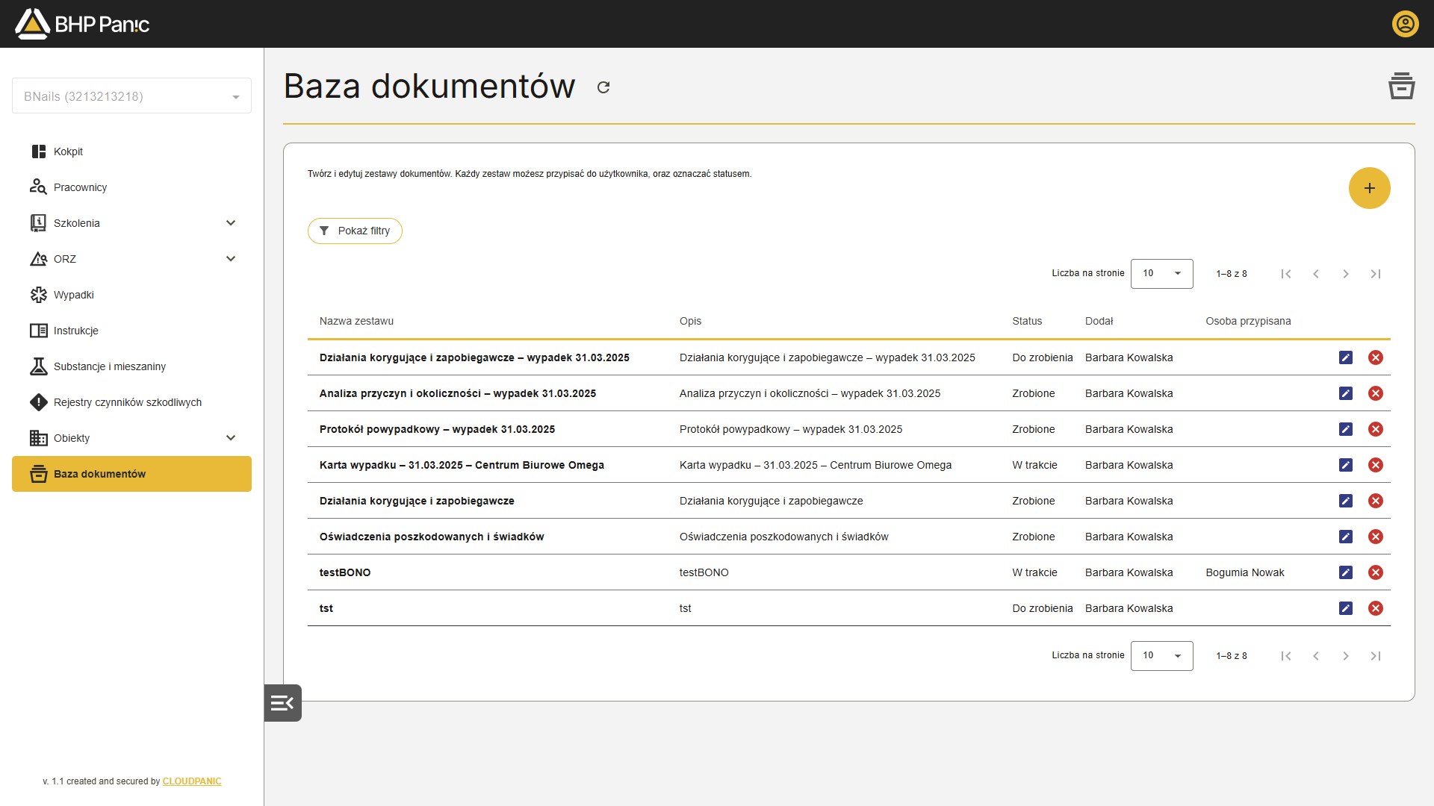
Task: Go to next page in top pagination
Action: pyautogui.click(x=1346, y=274)
